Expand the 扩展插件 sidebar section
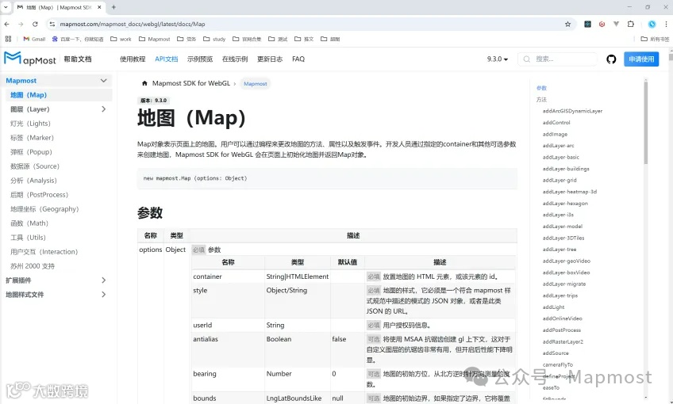Image resolution: width=673 pixels, height=404 pixels. 103,280
